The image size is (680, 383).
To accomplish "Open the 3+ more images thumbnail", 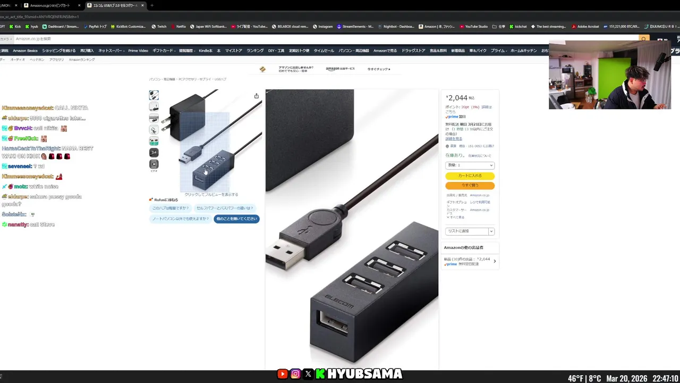I will [154, 153].
